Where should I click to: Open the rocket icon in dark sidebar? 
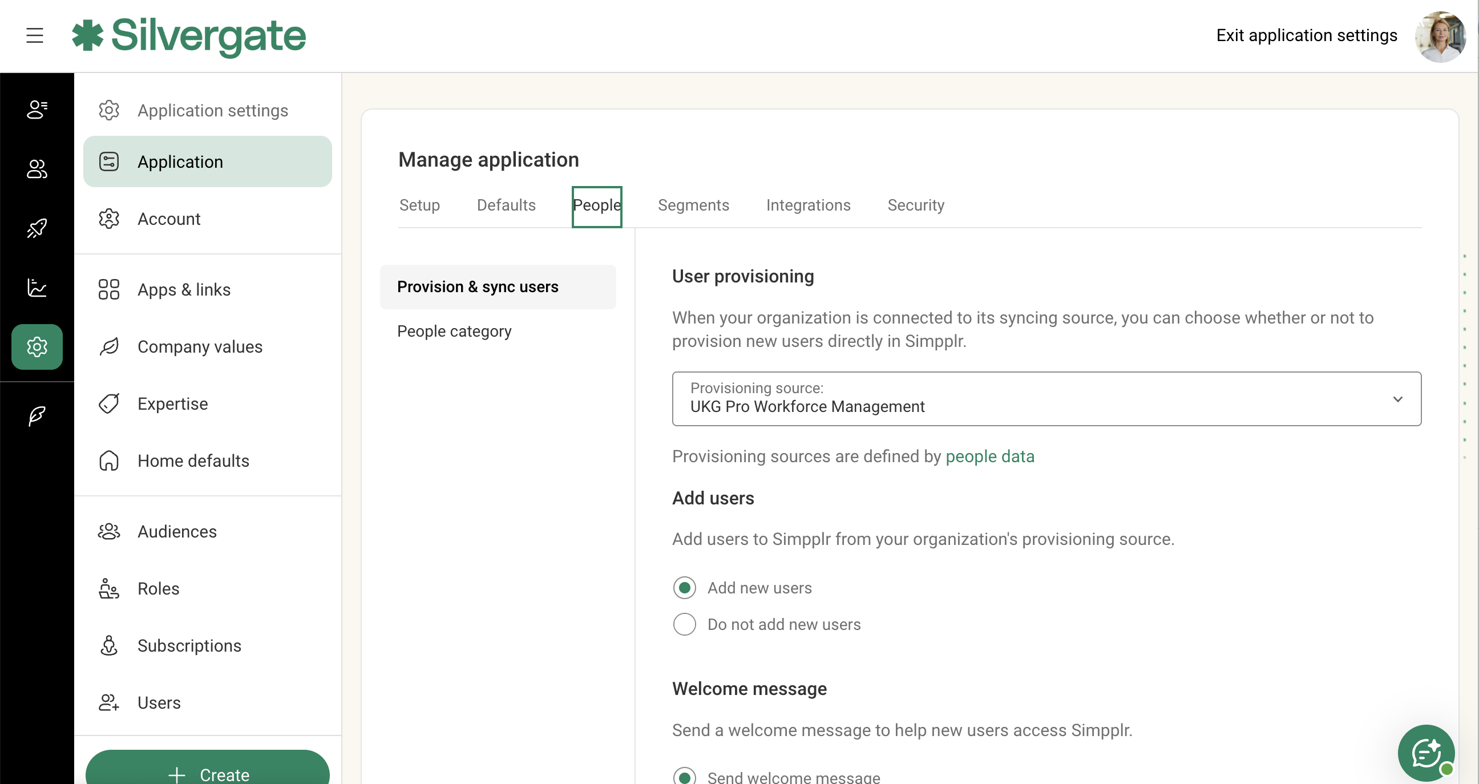point(37,228)
